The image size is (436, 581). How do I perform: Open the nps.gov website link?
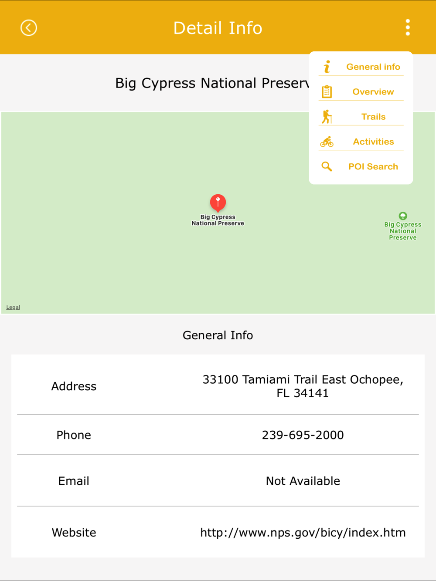[303, 533]
